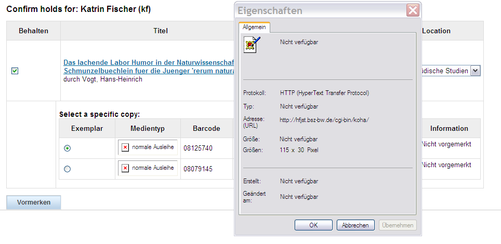Click Abbrechen to cancel the dialog

click(355, 225)
